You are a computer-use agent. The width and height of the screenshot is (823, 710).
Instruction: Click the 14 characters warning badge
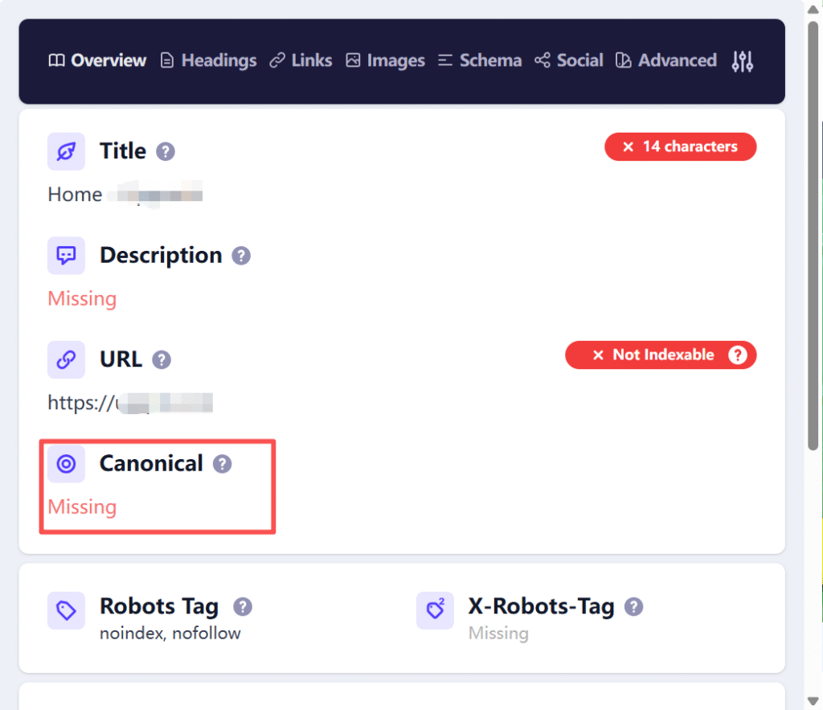pos(680,146)
